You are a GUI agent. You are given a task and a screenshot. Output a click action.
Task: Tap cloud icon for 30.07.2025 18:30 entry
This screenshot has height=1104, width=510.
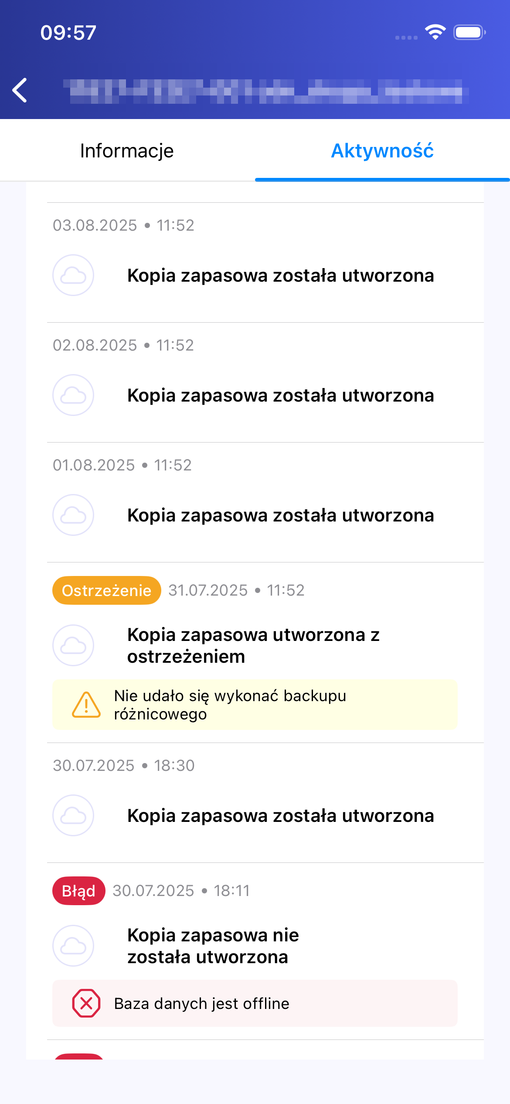(x=73, y=815)
